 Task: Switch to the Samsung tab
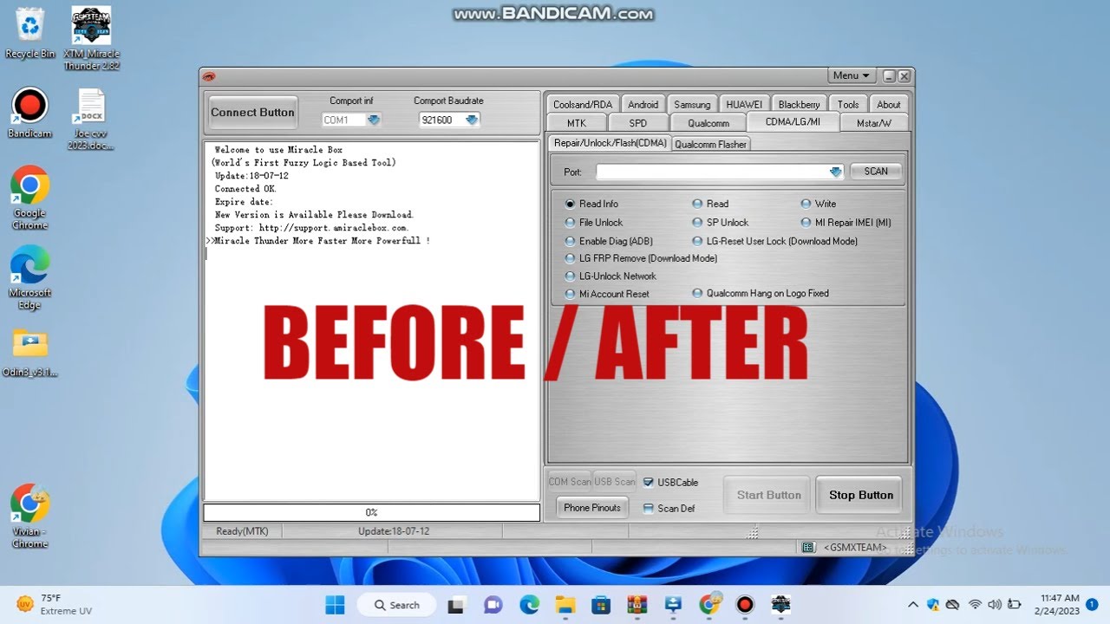click(x=692, y=104)
